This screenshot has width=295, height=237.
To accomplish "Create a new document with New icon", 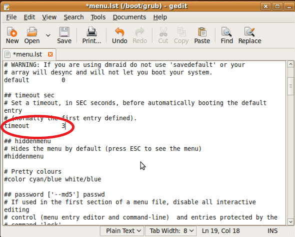I will (12, 35).
